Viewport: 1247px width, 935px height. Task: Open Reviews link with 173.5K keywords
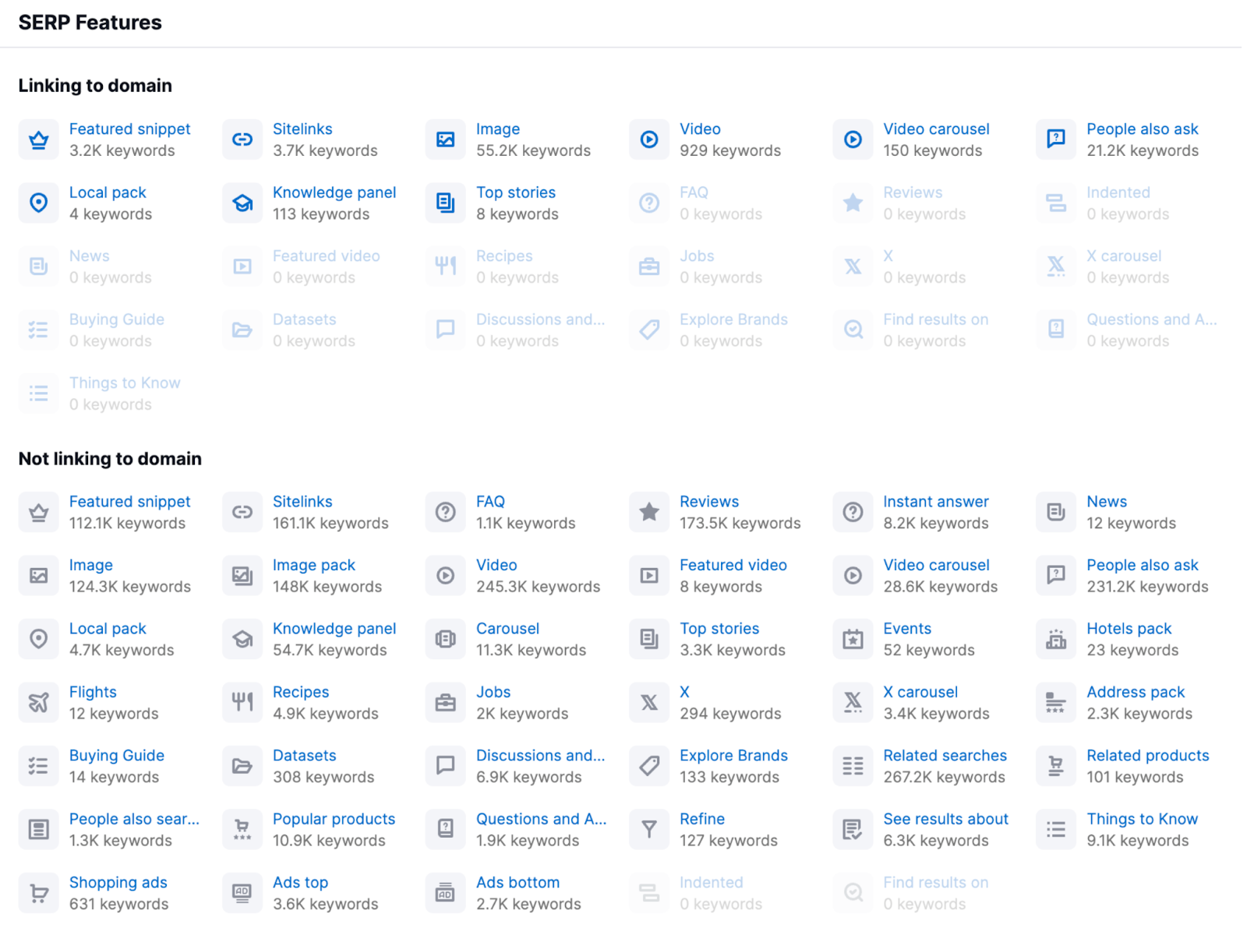(x=708, y=502)
